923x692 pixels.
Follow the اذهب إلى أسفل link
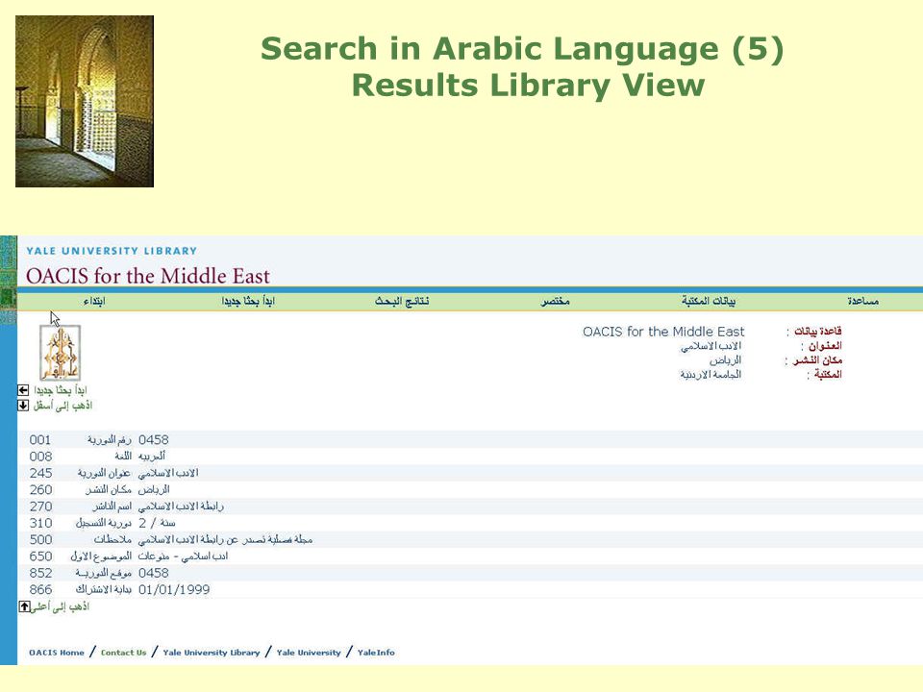pyautogui.click(x=63, y=405)
